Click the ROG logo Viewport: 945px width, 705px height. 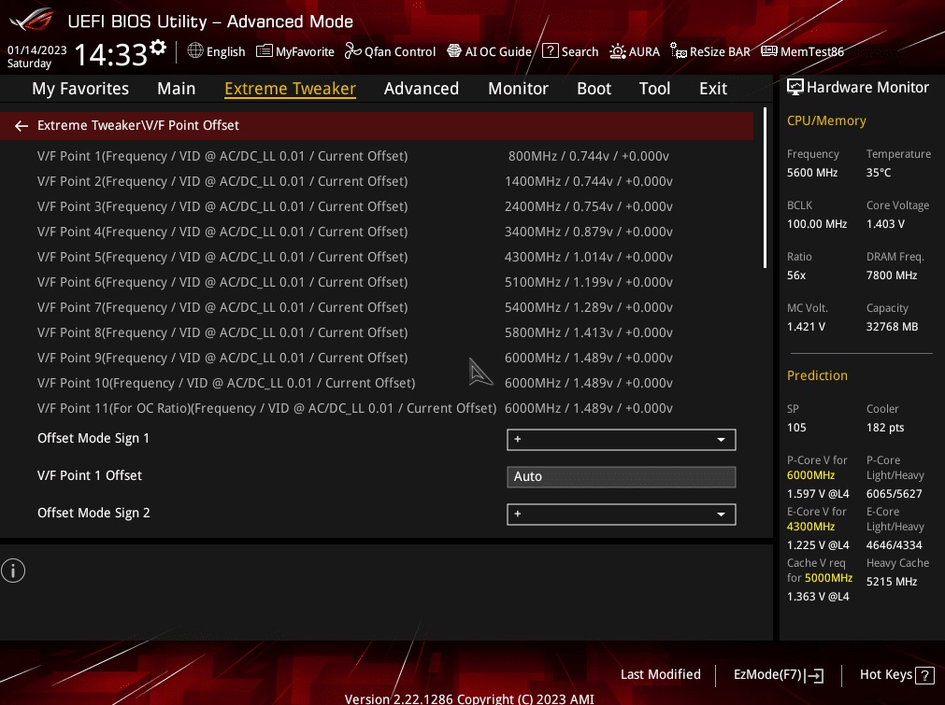tap(33, 21)
